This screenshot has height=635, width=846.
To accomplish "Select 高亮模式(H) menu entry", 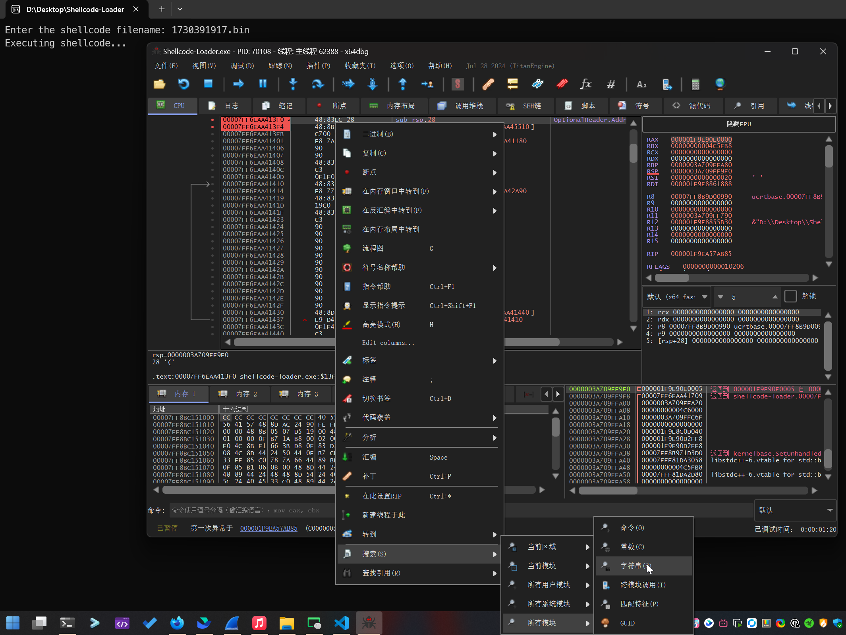I will click(x=419, y=325).
